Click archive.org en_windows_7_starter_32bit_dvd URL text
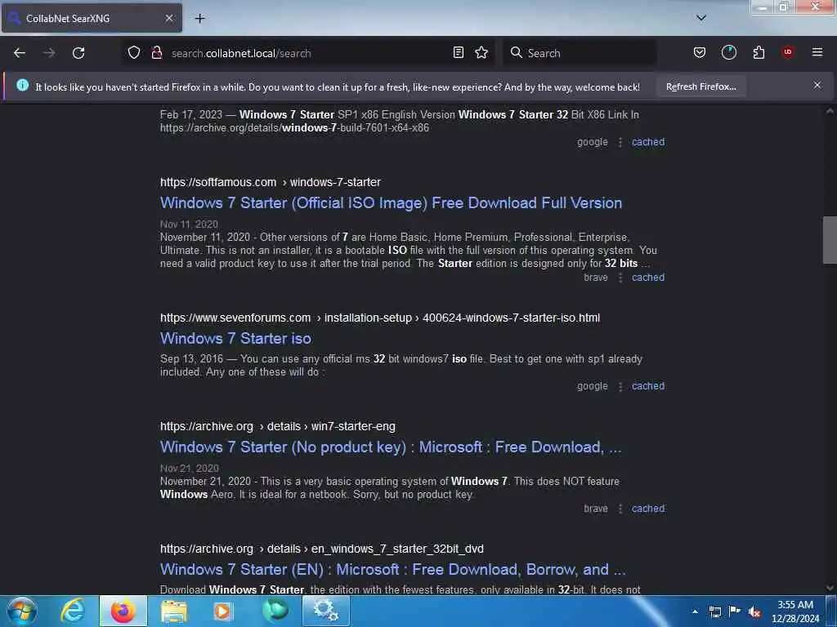Screen dimensions: 837x627 [x=322, y=549]
